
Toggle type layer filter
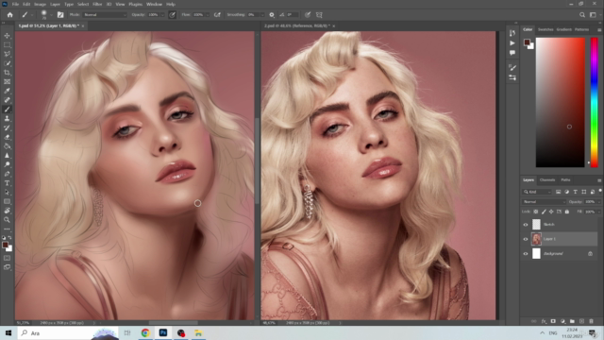click(x=575, y=192)
